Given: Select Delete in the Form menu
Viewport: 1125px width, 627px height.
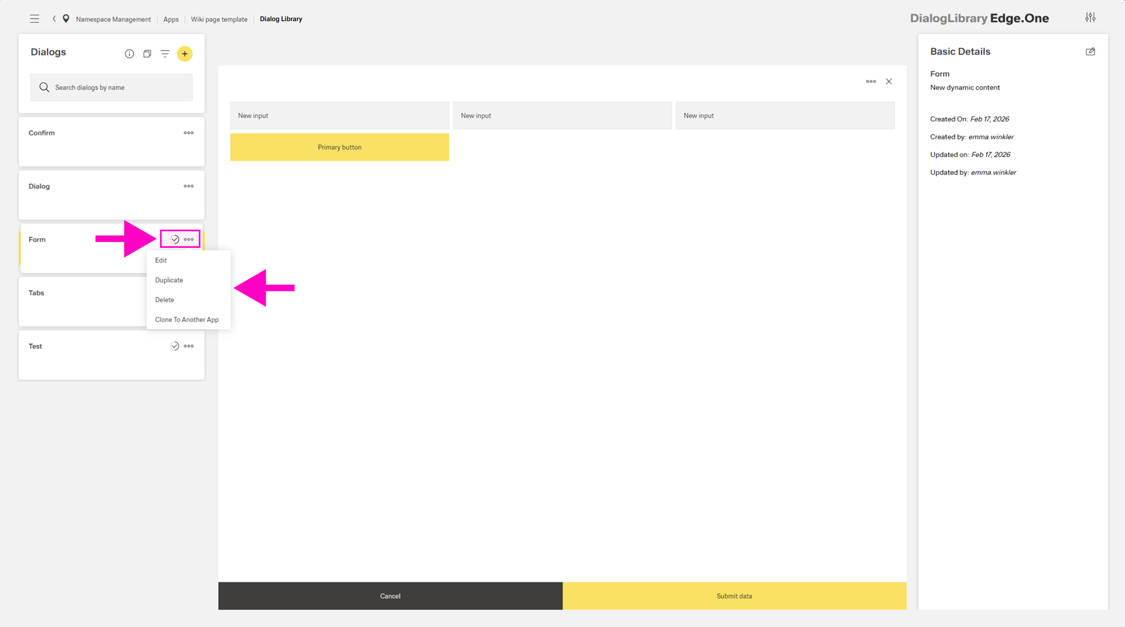Looking at the screenshot, I should (x=164, y=300).
